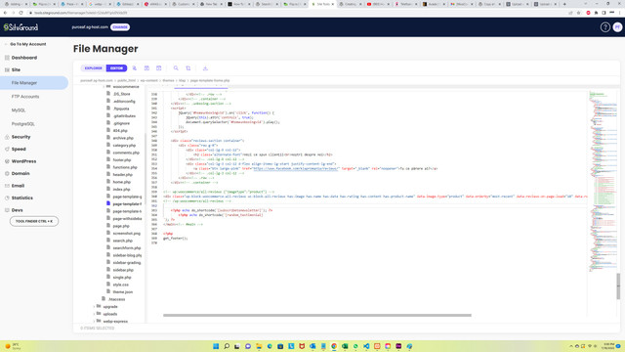
Task: Click the Email envelope icon
Action: [x=7, y=186]
